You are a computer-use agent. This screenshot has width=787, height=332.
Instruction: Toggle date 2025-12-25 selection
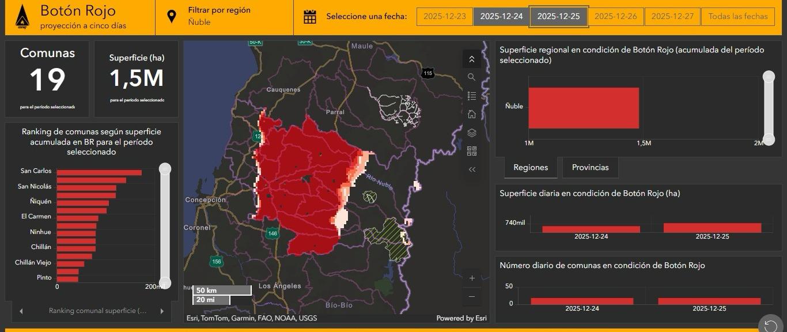[x=558, y=17]
